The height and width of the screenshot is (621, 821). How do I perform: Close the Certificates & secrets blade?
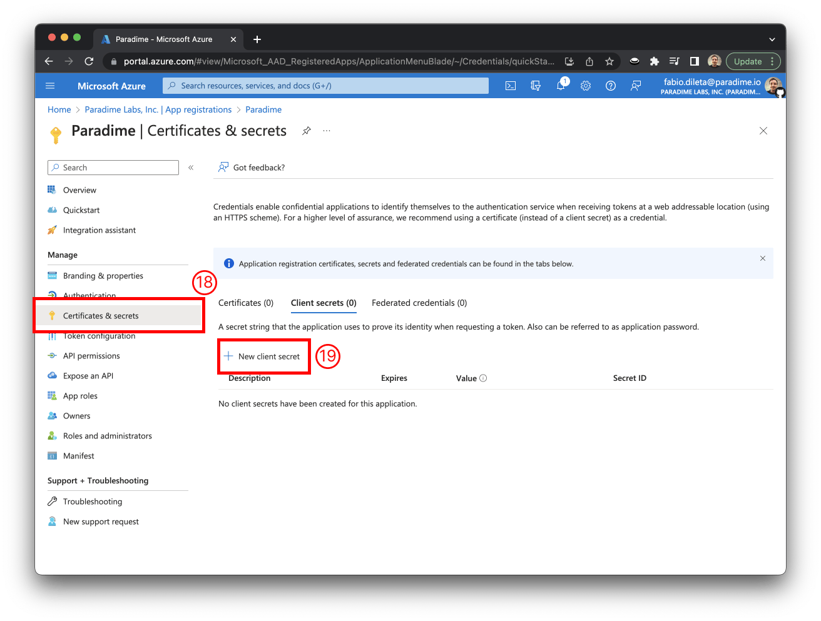tap(763, 131)
